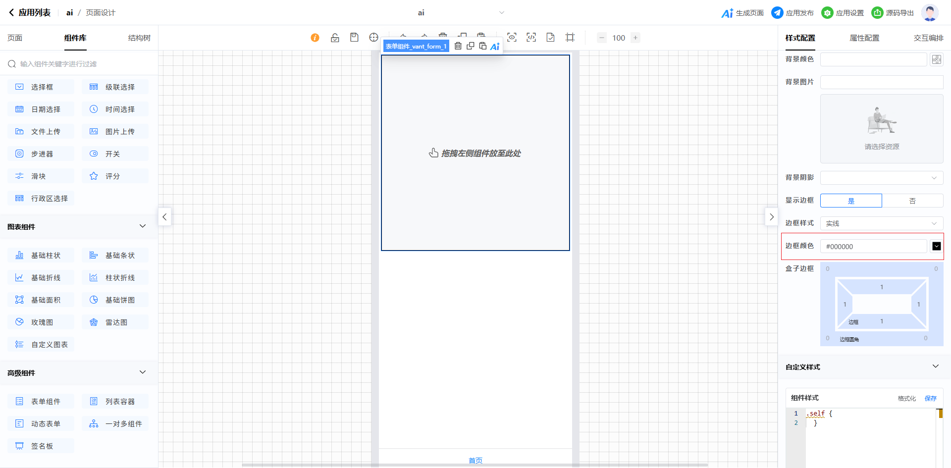
Task: Switch to the 结构树 tab
Action: tap(139, 38)
